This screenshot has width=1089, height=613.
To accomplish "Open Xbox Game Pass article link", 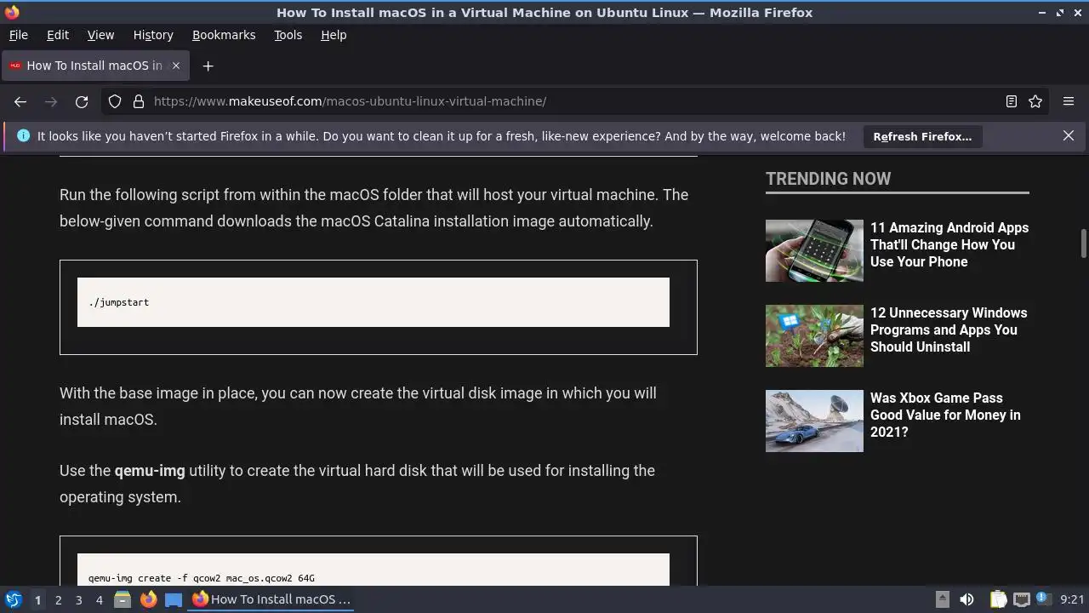I will click(945, 415).
